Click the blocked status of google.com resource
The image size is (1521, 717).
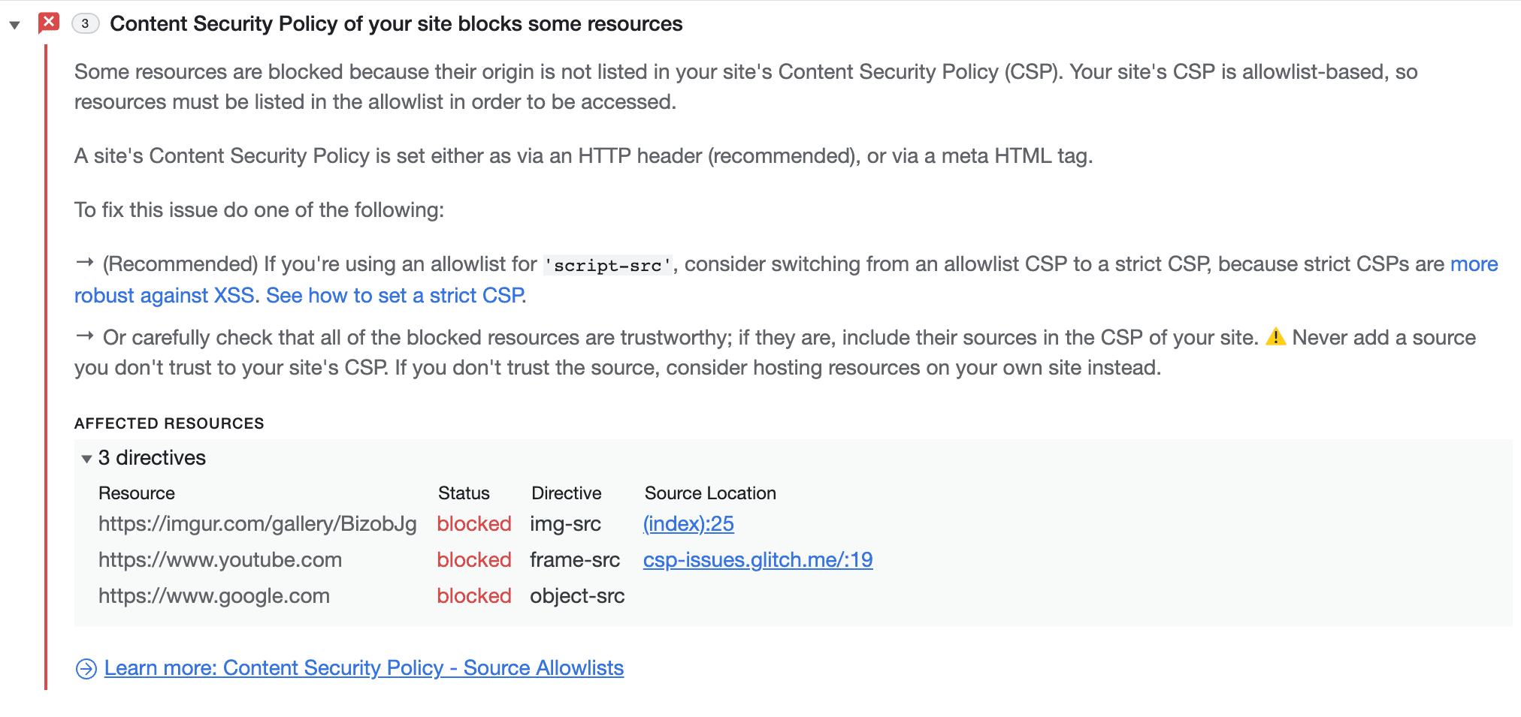coord(473,595)
